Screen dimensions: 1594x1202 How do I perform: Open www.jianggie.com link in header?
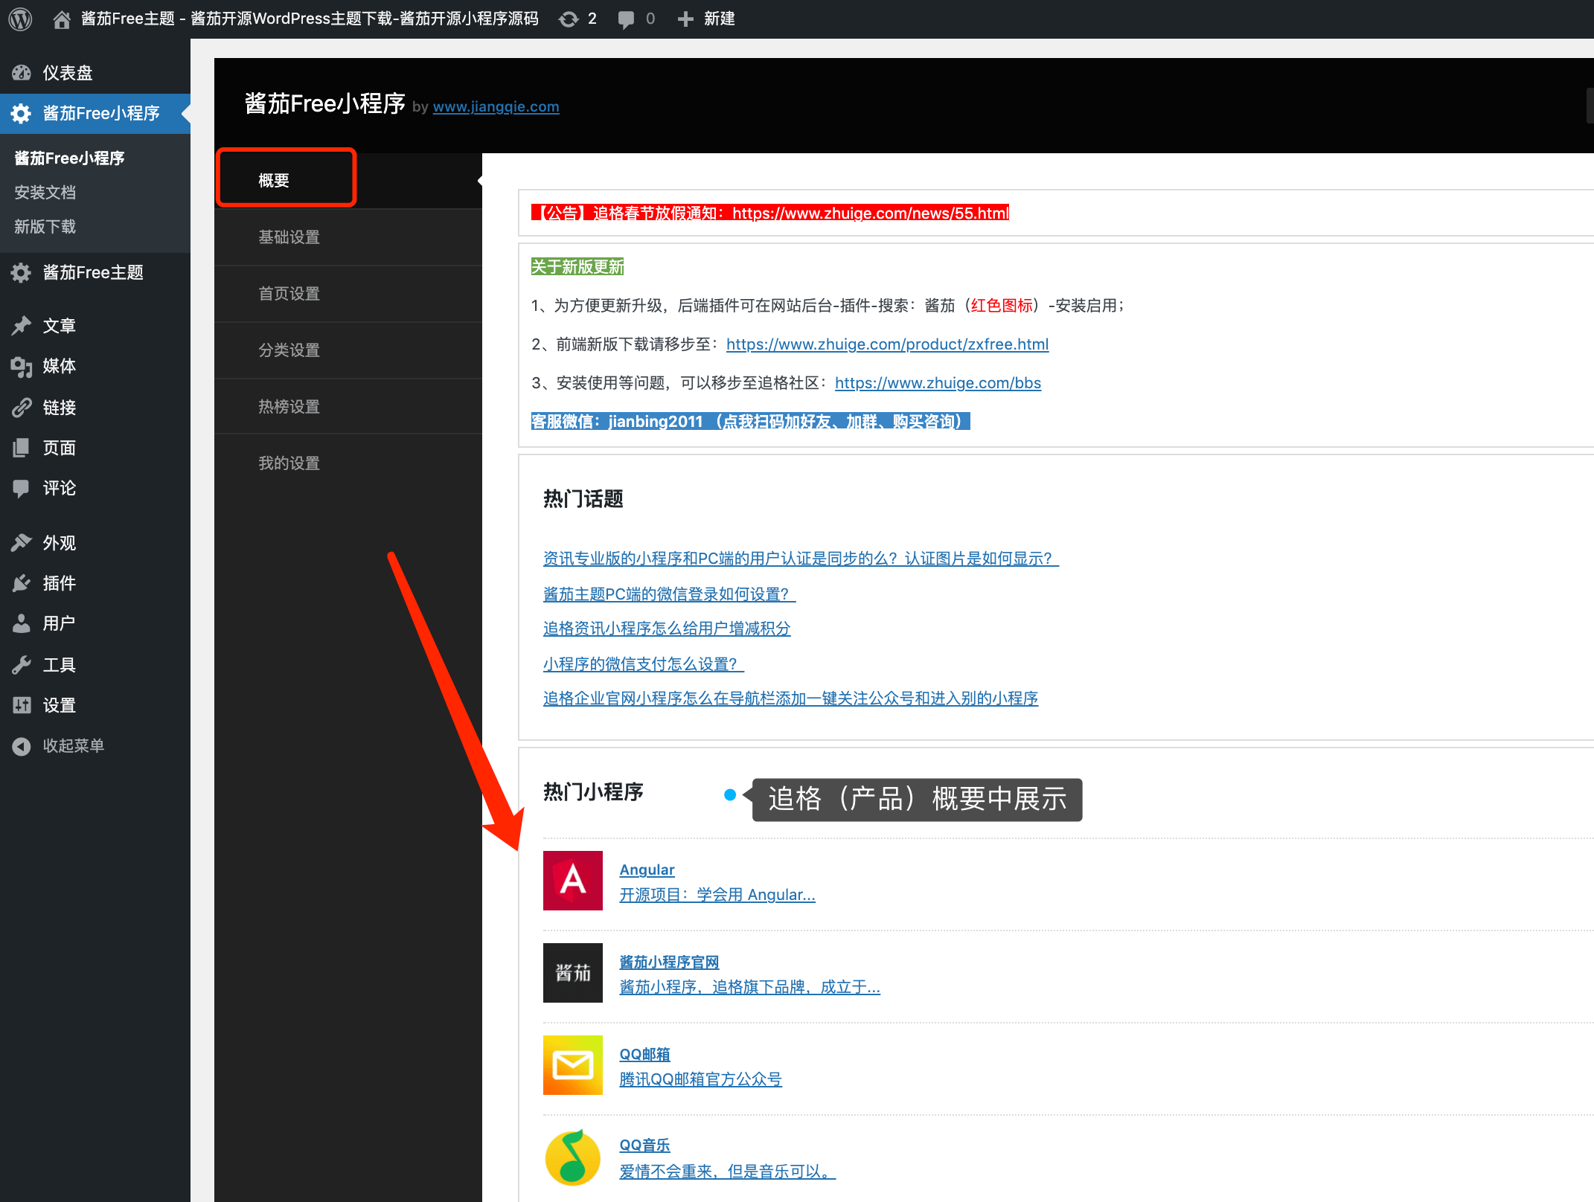pyautogui.click(x=496, y=106)
